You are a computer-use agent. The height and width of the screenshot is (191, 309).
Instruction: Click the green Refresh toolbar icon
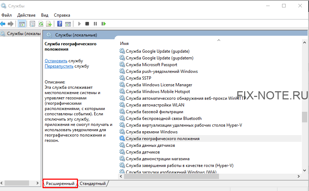(41, 24)
